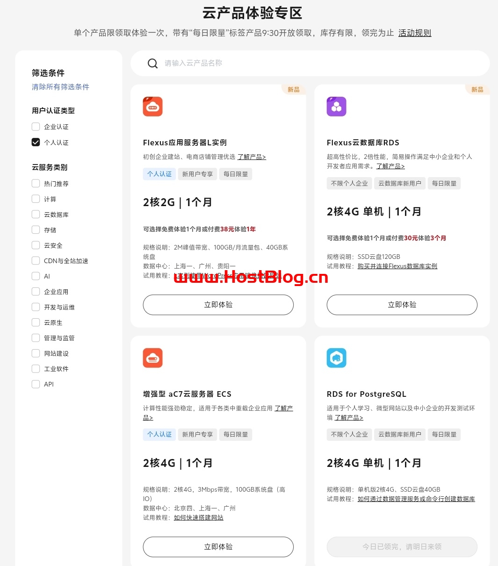The image size is (498, 566).
Task: Tick the 网站建设 checkbox
Action: point(36,353)
